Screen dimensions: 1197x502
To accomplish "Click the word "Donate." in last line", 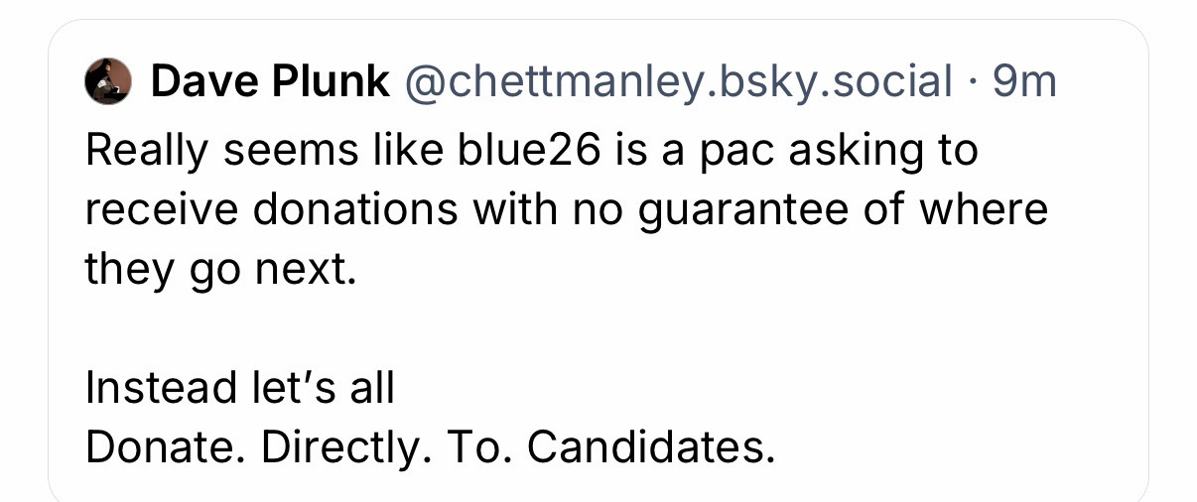I will coord(166,447).
